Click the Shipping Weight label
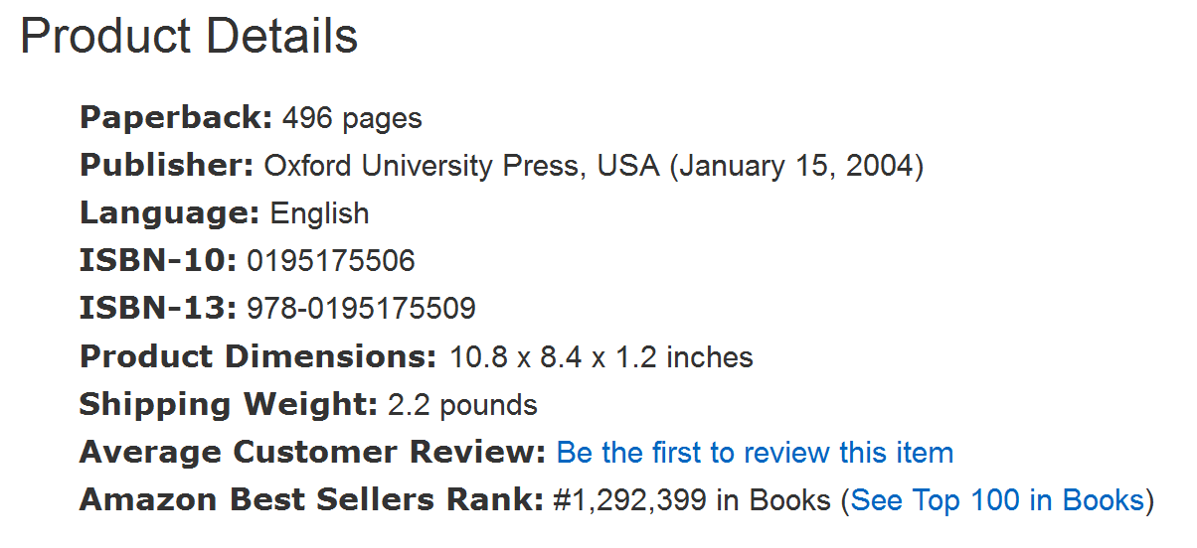Image resolution: width=1197 pixels, height=548 pixels. (229, 404)
